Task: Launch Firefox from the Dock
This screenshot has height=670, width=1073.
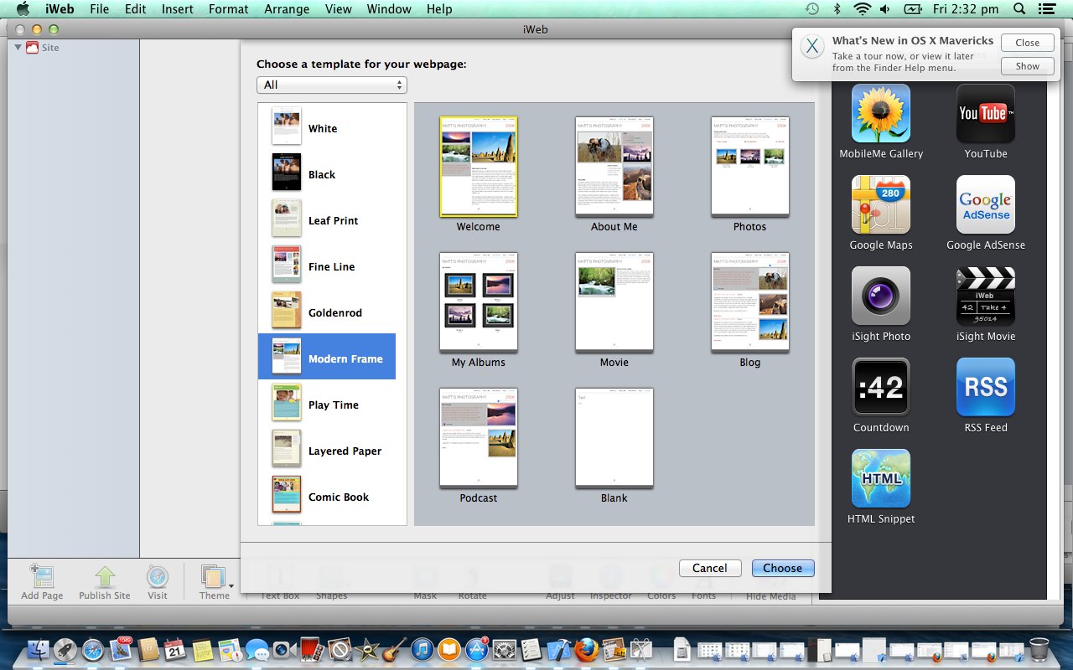Action: [x=587, y=650]
